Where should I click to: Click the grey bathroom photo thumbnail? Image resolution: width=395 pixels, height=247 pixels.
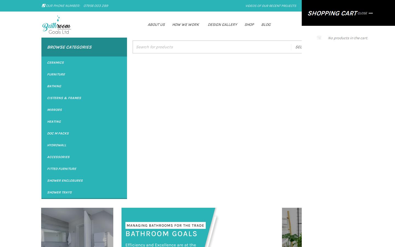tap(77, 227)
